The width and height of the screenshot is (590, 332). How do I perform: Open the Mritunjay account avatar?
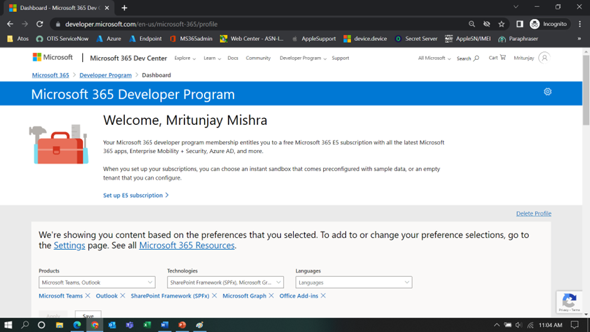pos(544,58)
